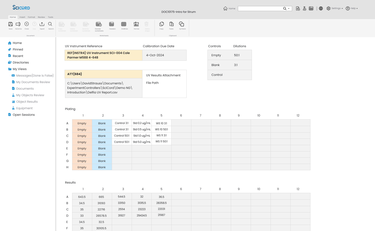Image resolution: width=375 pixels, height=231 pixels.
Task: Open the header search options dropdown arrow
Action: point(289,9)
